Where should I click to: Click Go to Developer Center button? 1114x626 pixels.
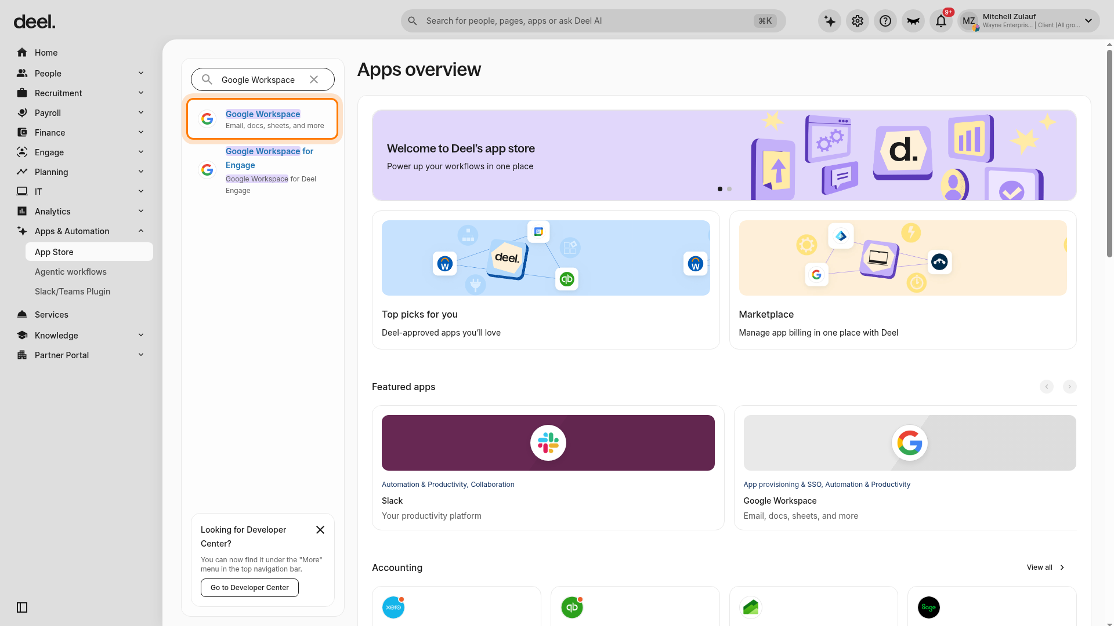click(249, 588)
